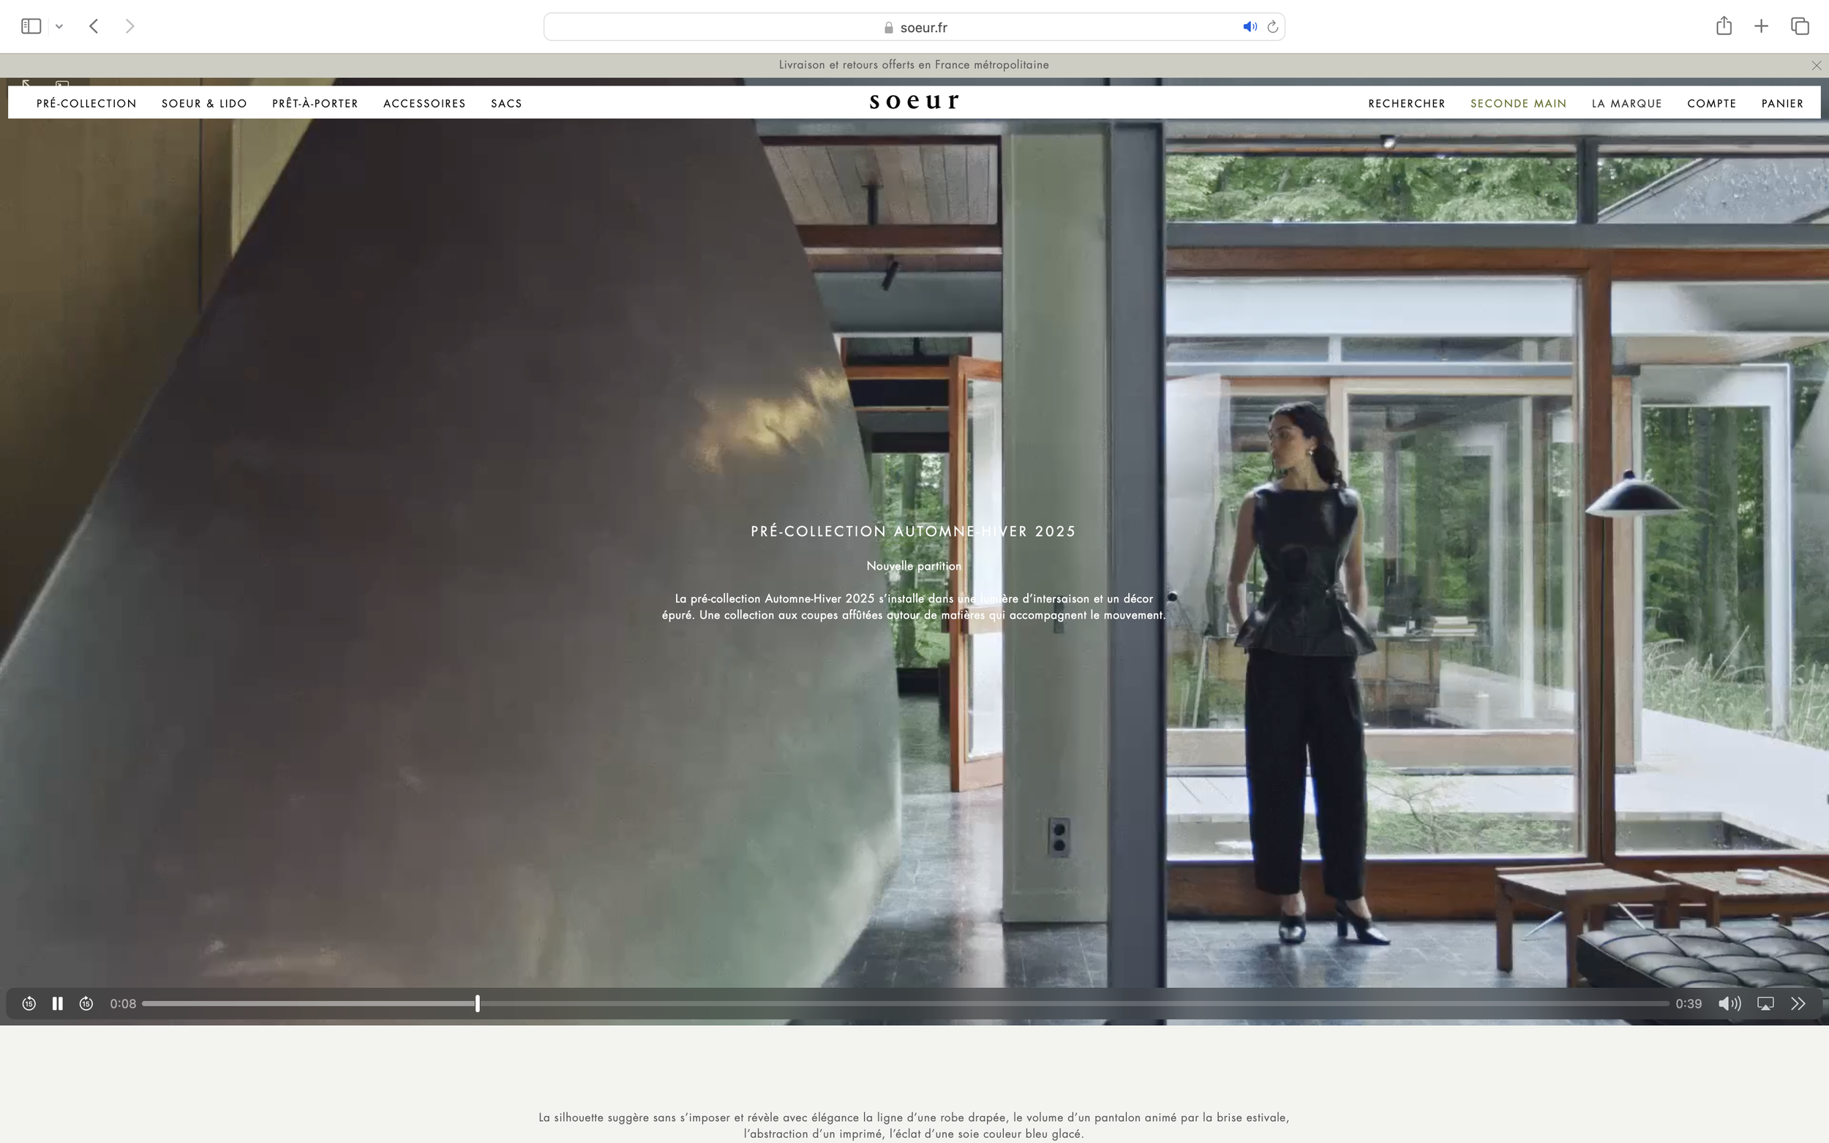
Task: Open AirPlay options for video
Action: (1765, 1003)
